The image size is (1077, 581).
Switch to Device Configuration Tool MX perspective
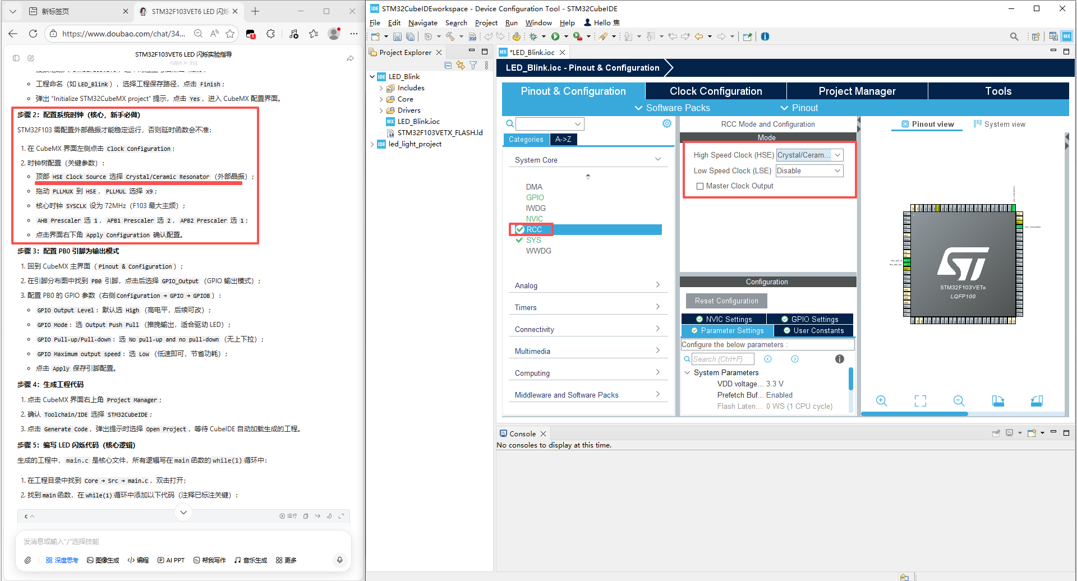(x=1067, y=36)
